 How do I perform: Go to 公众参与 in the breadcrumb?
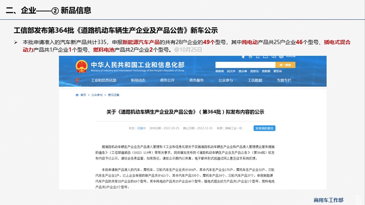(97, 95)
